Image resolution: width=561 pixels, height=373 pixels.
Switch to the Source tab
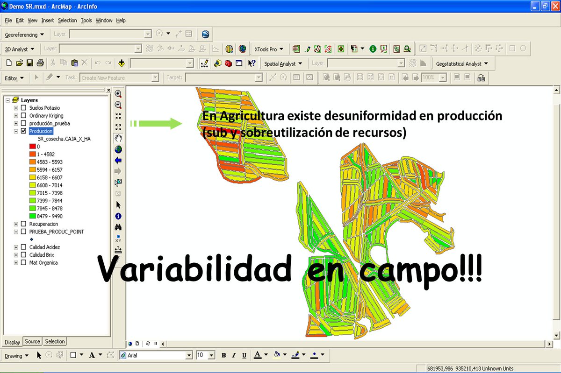coord(32,341)
